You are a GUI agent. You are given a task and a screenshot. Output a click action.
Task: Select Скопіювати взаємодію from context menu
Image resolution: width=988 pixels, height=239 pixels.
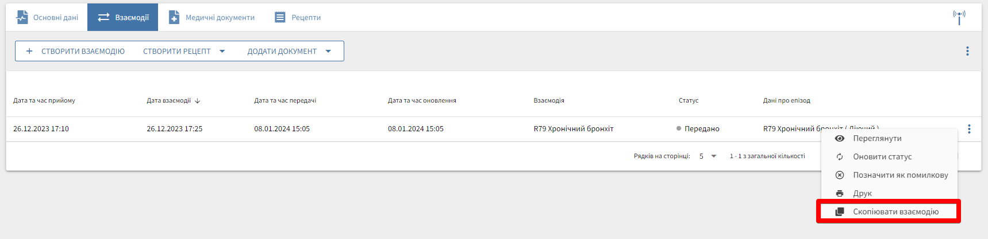[895, 212]
